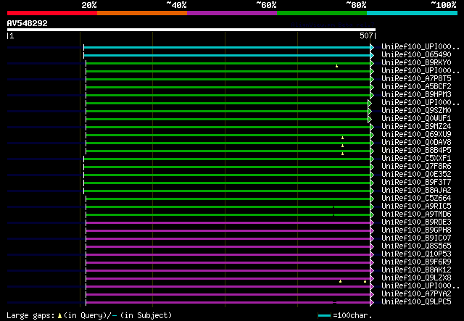
Task: Select the UniRef100_Q69XU9 label
Action: tap(416, 135)
